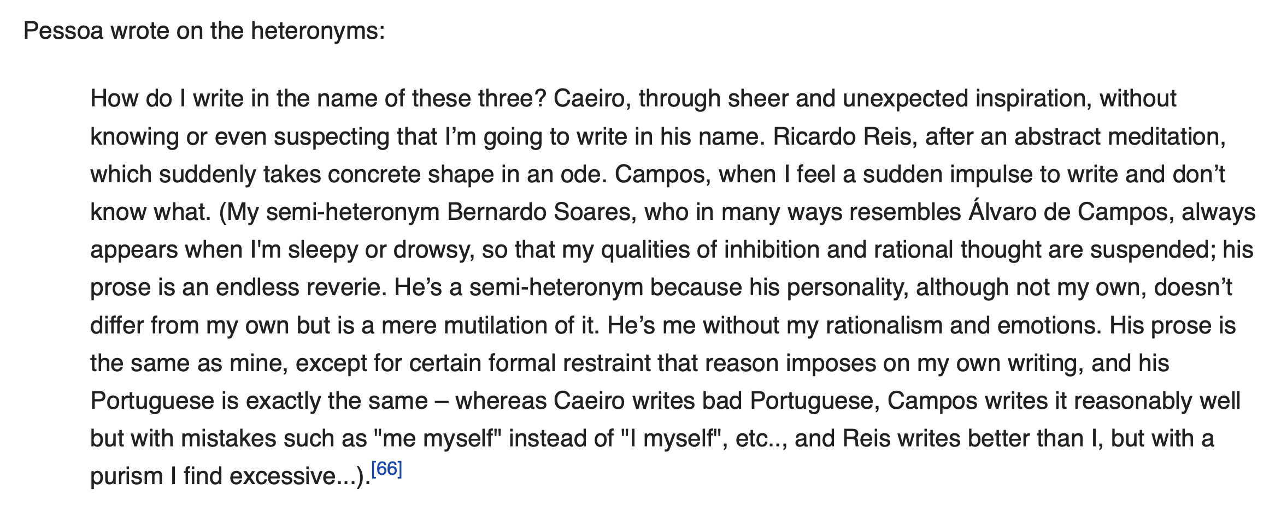
Task: Click the word 'mutilation' in the passage
Action: click(x=496, y=325)
